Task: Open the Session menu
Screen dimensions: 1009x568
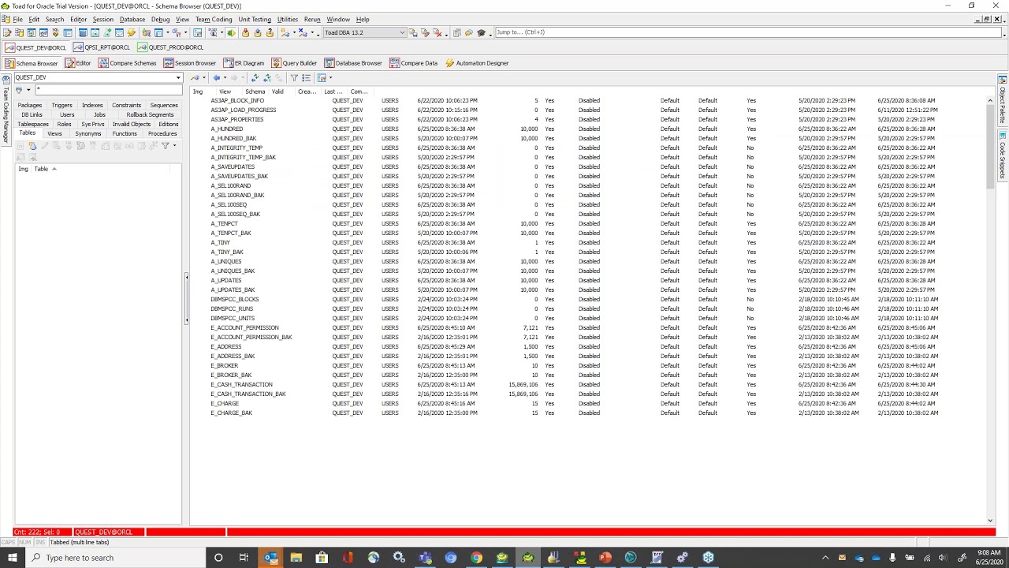Action: 102,19
